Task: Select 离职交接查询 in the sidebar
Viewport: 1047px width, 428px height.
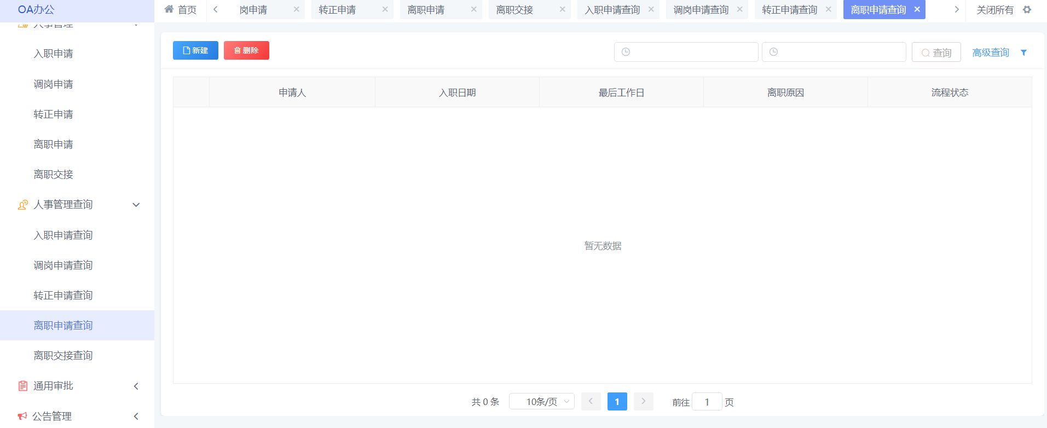Action: pyautogui.click(x=63, y=356)
